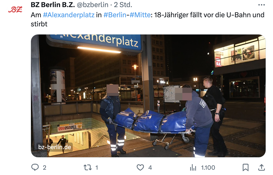This screenshot has width=273, height=175.
Task: Share the tweet via the upload arrow icon
Action: [261, 167]
